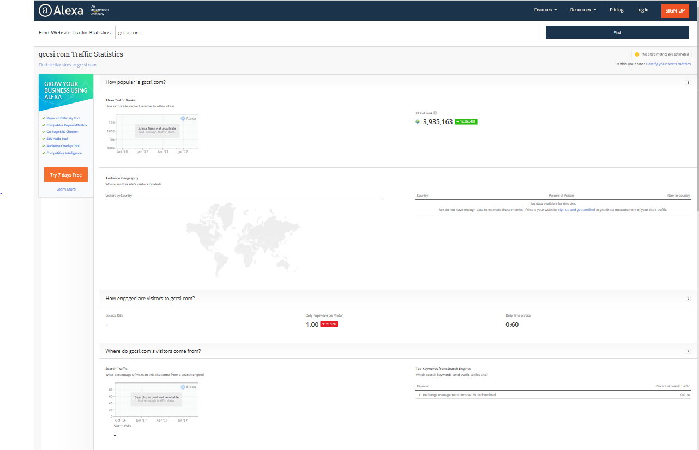699x450 pixels.
Task: Click the 'Rank in Country' column header
Action: point(678,196)
